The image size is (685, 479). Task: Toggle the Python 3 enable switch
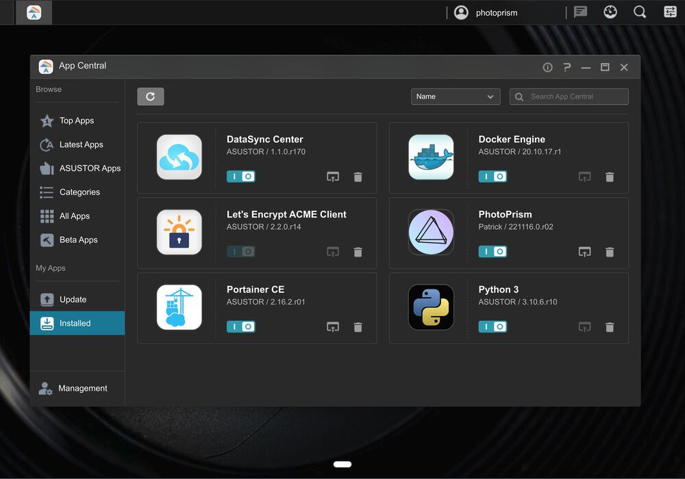tap(493, 327)
